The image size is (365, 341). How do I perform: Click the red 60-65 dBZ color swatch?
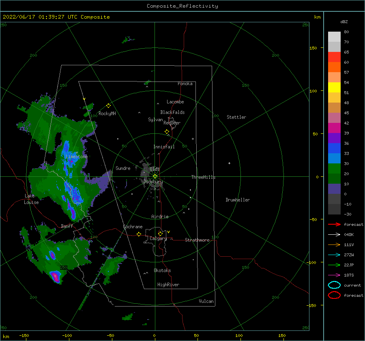click(334, 57)
